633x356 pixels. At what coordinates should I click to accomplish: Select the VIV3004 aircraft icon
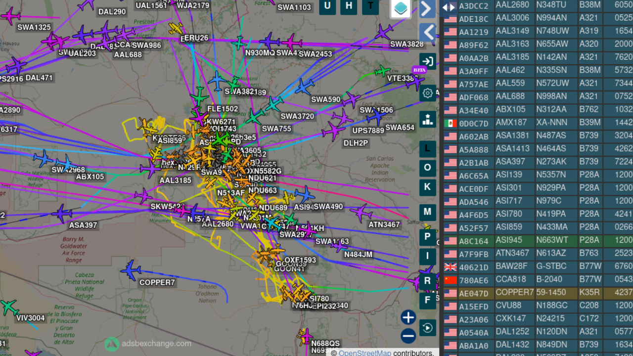(x=8, y=307)
